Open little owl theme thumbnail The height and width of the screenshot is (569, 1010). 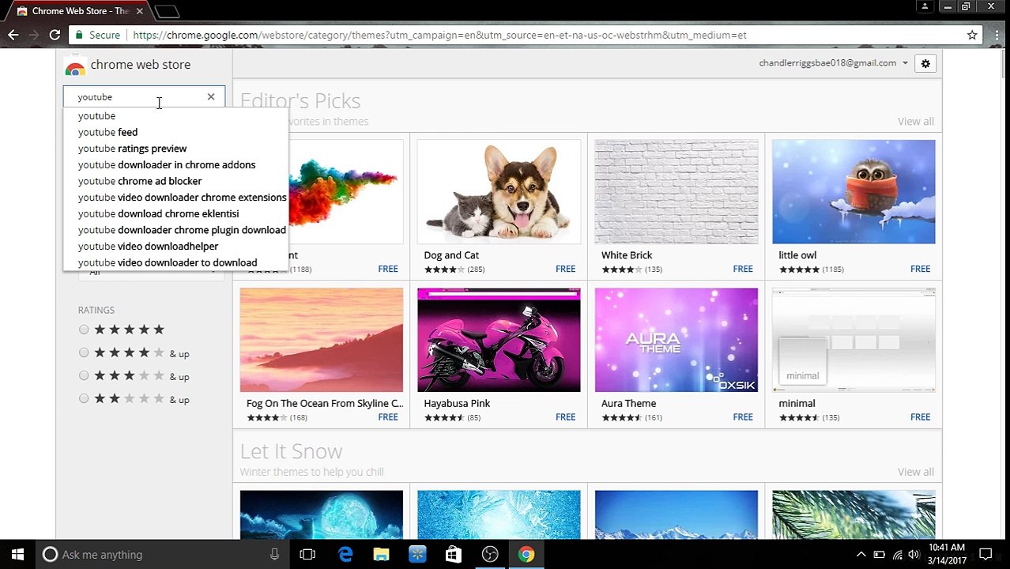[854, 192]
